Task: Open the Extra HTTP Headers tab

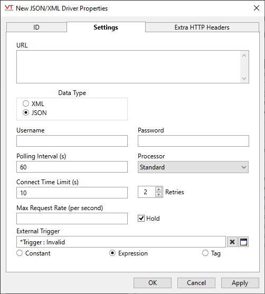Action: pyautogui.click(x=202, y=27)
